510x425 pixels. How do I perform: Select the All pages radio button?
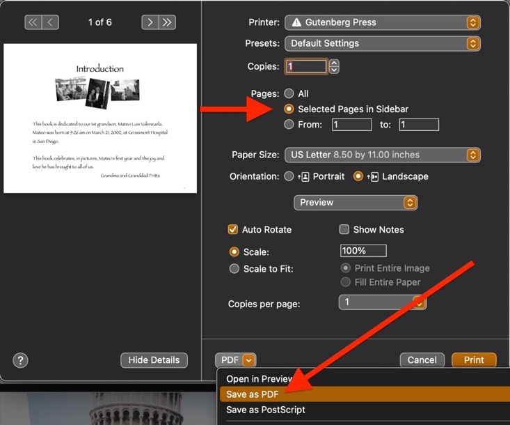tap(289, 93)
